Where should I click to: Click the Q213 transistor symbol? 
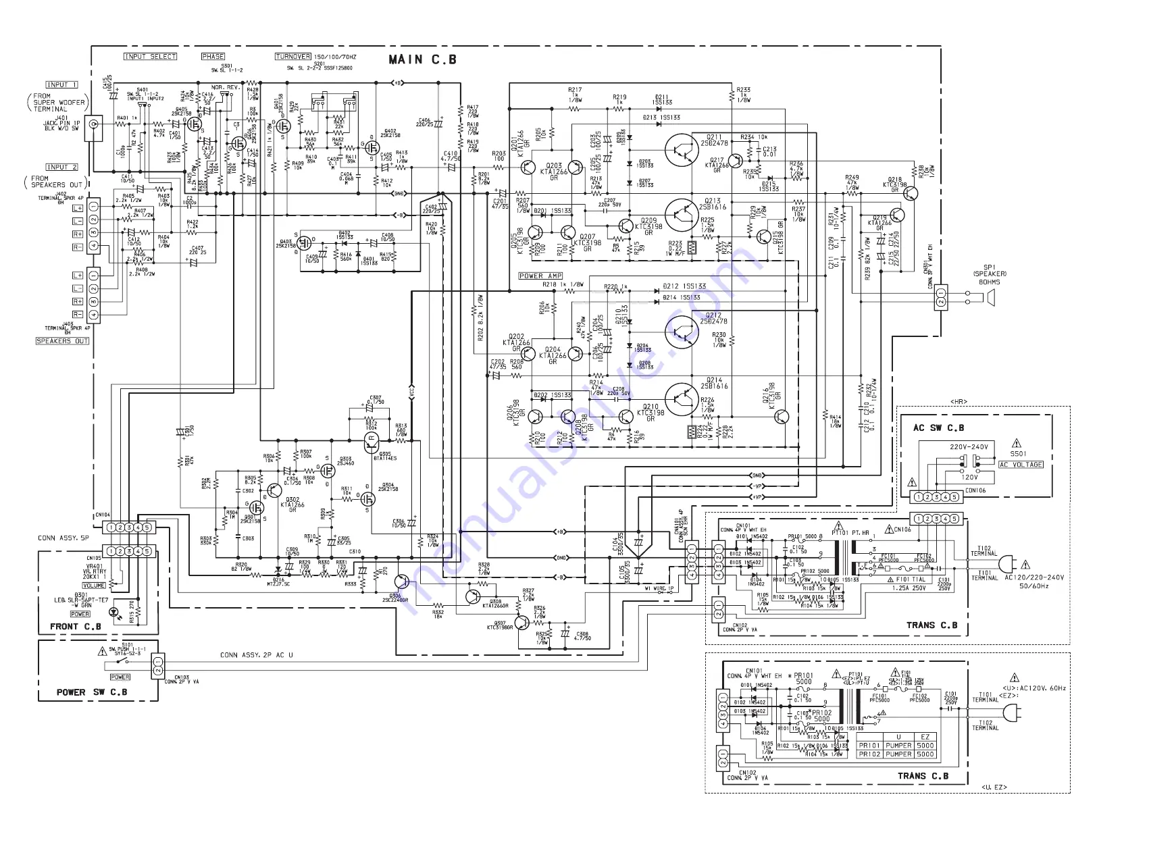pyautogui.click(x=681, y=215)
